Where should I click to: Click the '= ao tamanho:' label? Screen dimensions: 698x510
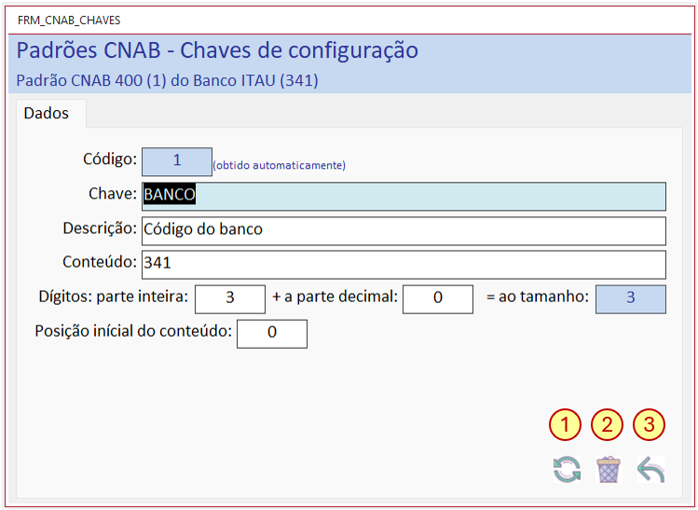pos(538,296)
